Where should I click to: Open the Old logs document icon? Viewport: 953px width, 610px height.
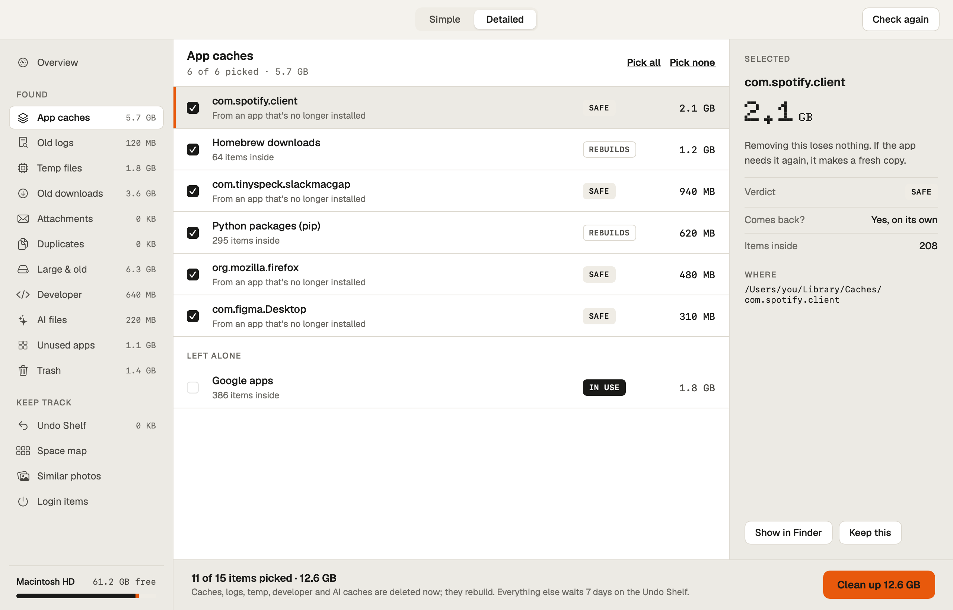pos(23,142)
